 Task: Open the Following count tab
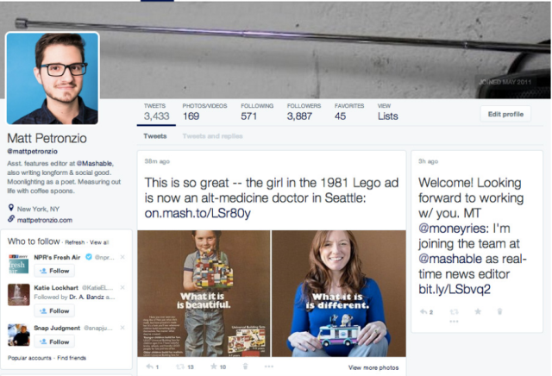pos(248,111)
